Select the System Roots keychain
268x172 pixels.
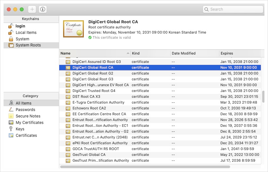[31, 45]
